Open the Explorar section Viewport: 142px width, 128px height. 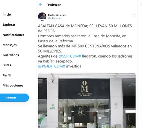click(x=9, y=25)
